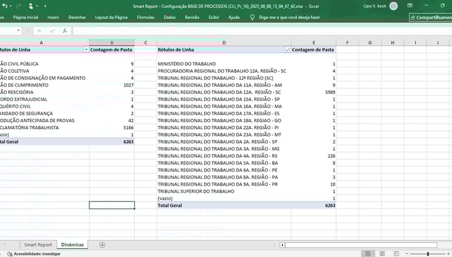Open filter dropdown for column D Rótulos de Linha
Viewport: 452px width, 257px height.
(x=287, y=50)
